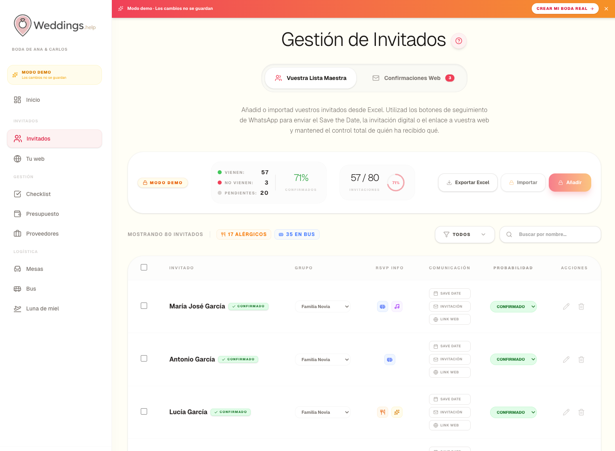Check the Antonio García row checkbox
This screenshot has height=451, width=615.
pyautogui.click(x=144, y=358)
